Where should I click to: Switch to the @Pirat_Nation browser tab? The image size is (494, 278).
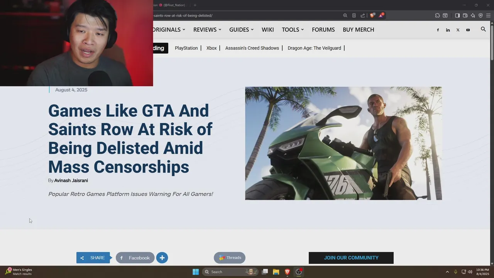pyautogui.click(x=170, y=5)
